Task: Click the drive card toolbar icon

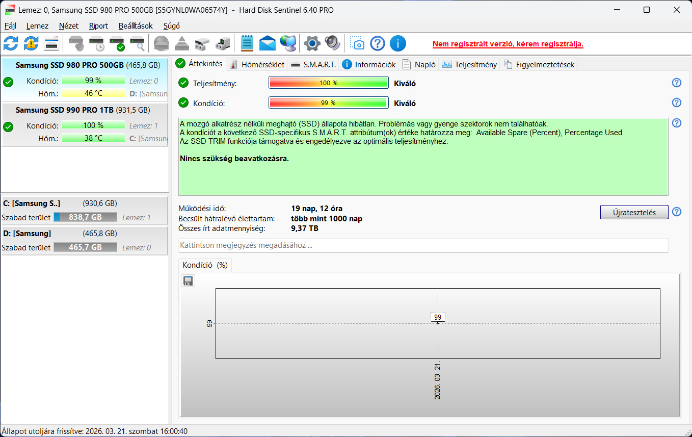Action: [202, 43]
